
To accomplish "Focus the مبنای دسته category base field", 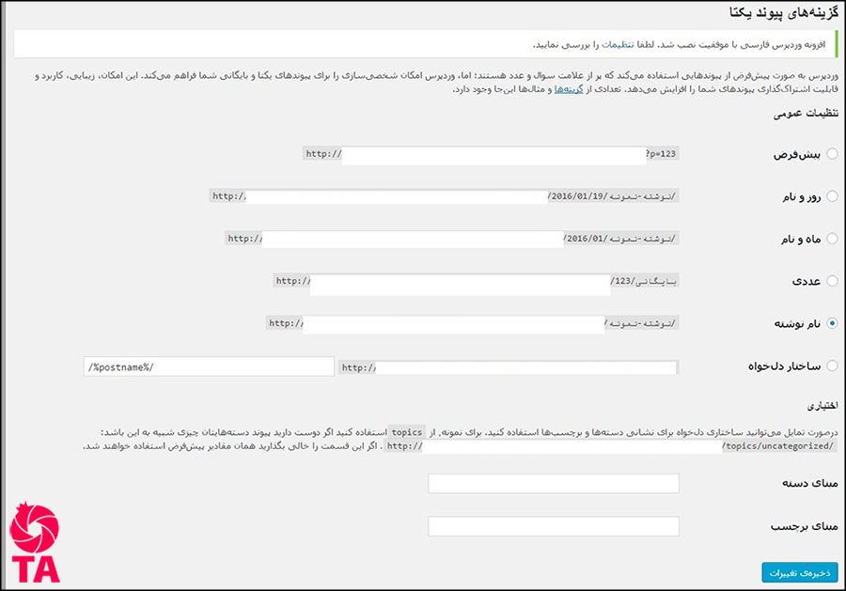I will pyautogui.click(x=553, y=484).
